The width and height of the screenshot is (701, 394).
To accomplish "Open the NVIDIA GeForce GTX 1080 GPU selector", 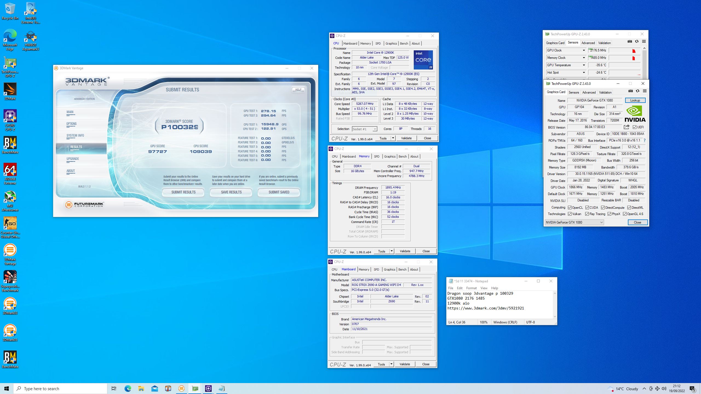I will [574, 222].
